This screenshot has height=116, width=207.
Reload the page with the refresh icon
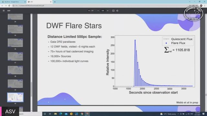coord(9,6)
